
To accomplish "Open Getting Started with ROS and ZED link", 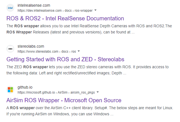I will (x=65, y=59).
